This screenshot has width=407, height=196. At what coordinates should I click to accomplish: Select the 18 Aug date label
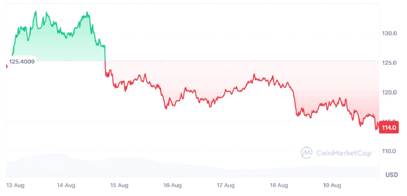tap(279, 185)
